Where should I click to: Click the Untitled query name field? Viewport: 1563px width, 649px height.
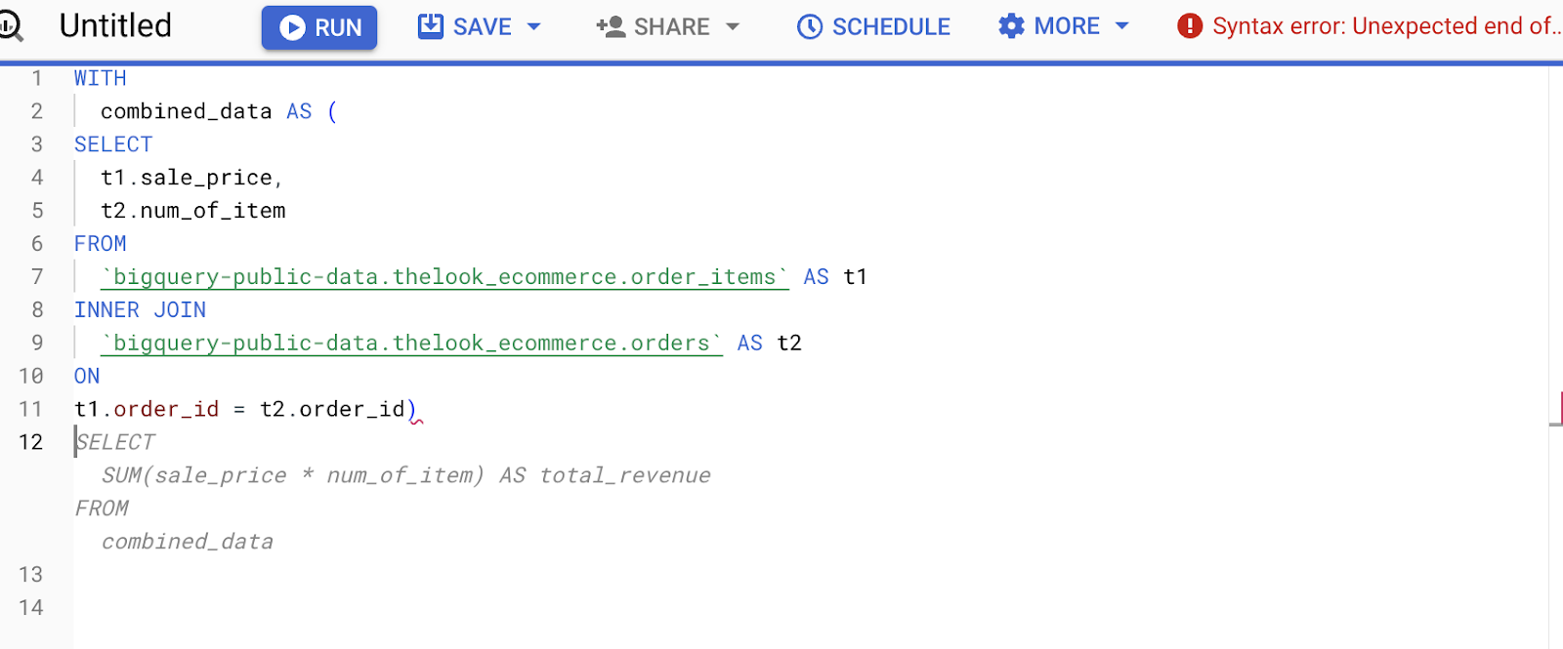pos(114,26)
